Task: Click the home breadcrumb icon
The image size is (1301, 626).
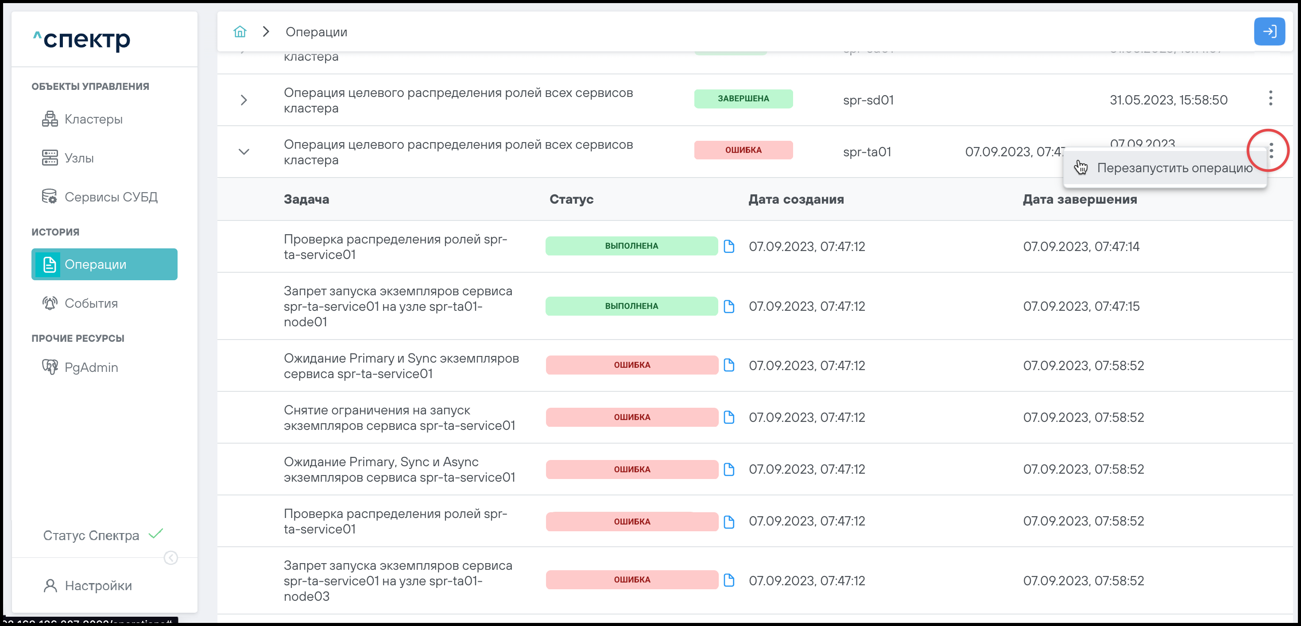Action: click(240, 32)
